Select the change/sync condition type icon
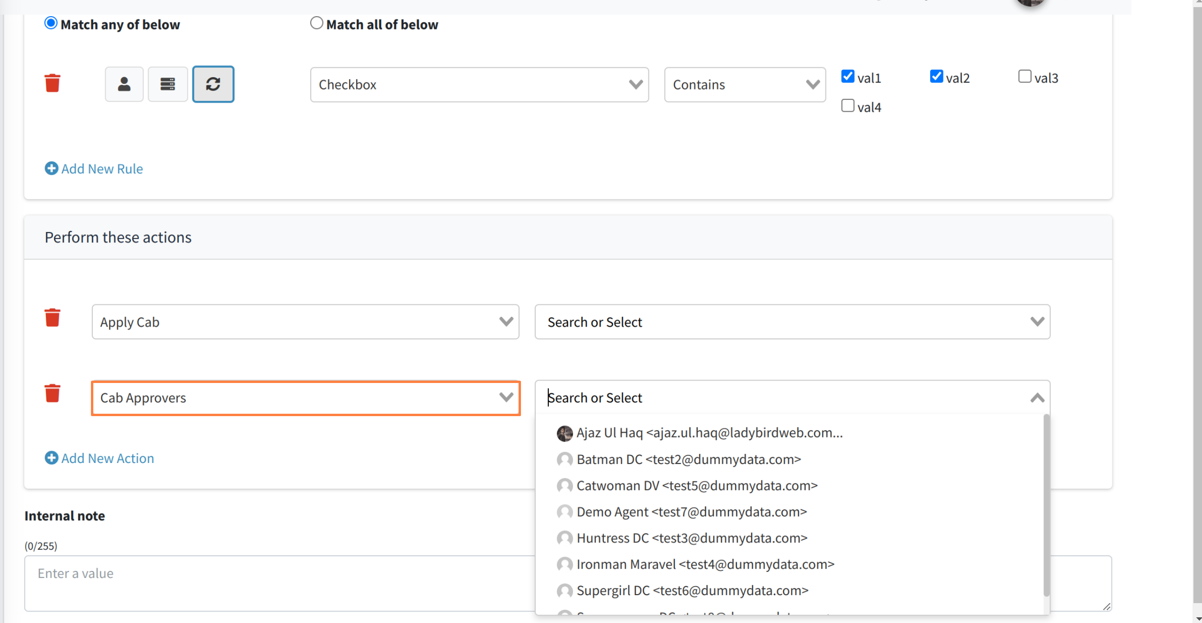The width and height of the screenshot is (1202, 623). (x=213, y=84)
